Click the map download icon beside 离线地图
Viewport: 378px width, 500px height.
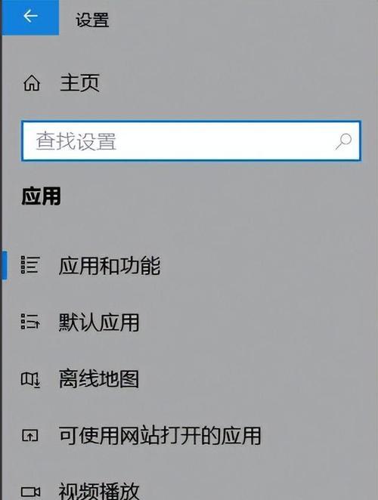point(30,379)
